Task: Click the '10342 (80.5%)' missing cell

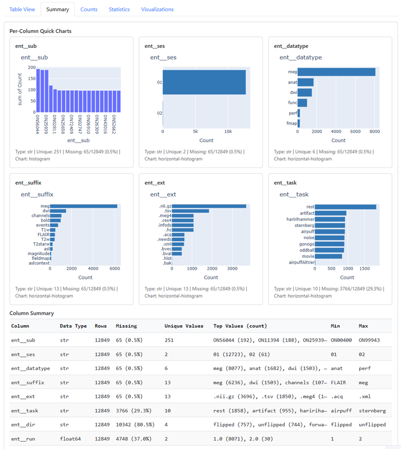Action: pos(135,425)
